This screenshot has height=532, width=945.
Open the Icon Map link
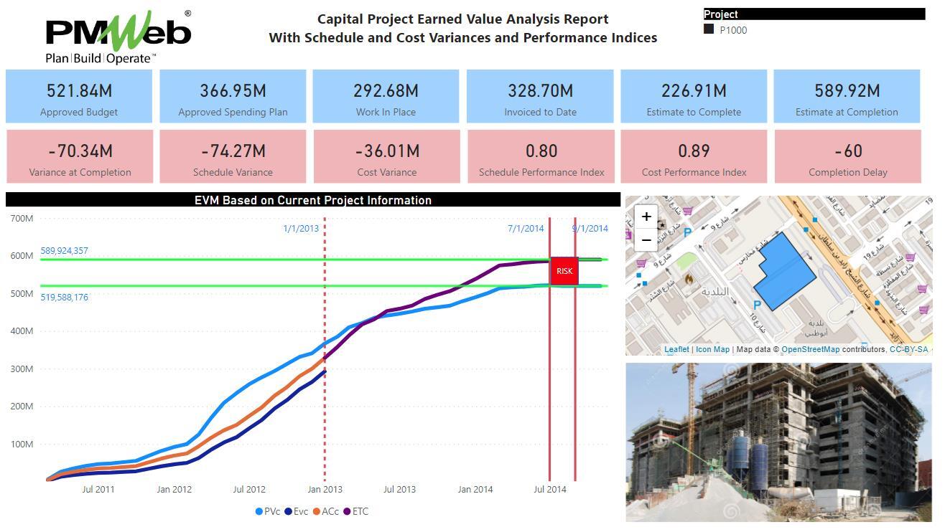[712, 350]
